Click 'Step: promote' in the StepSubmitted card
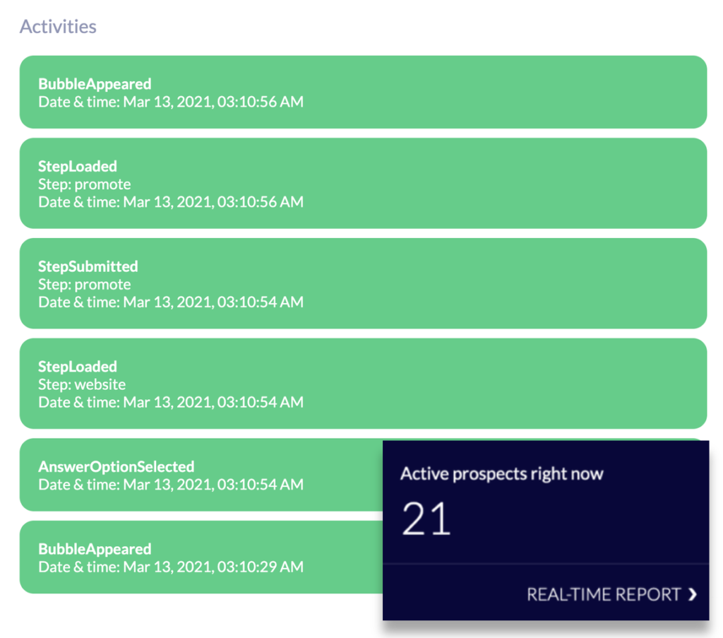The width and height of the screenshot is (723, 638). (x=85, y=285)
